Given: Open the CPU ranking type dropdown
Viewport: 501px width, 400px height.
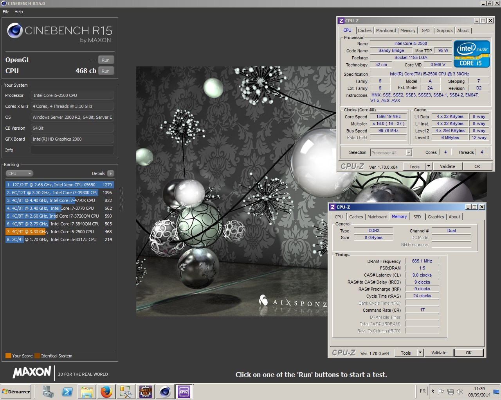Looking at the screenshot, I should point(19,173).
